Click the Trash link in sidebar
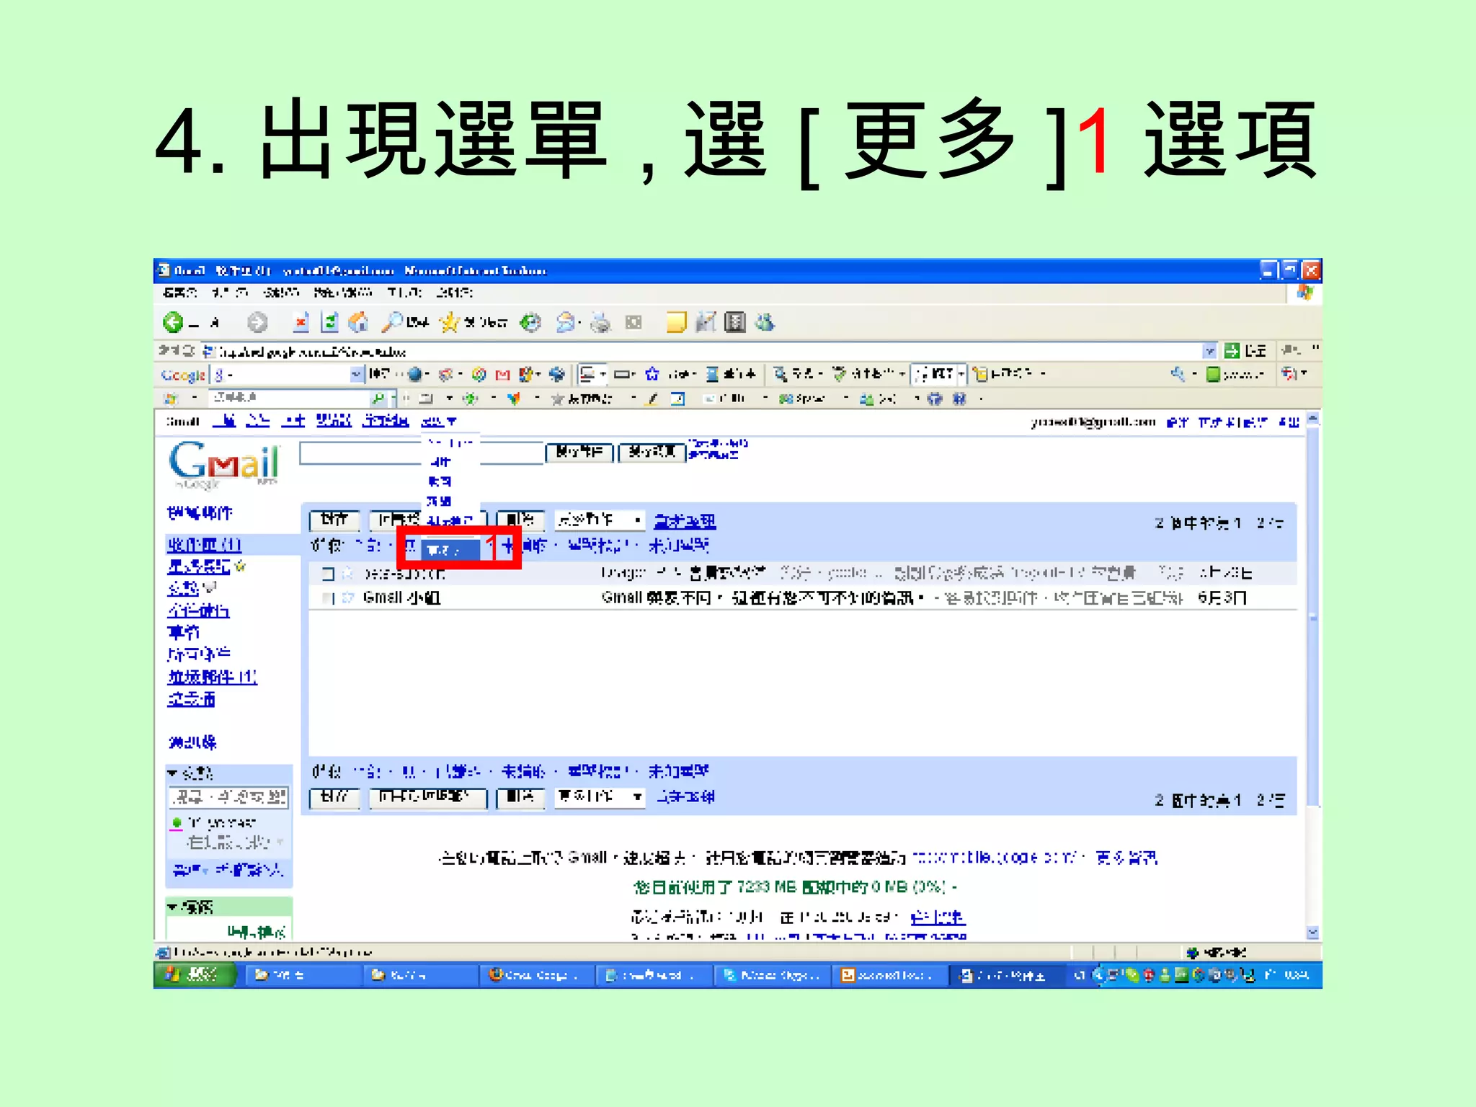The width and height of the screenshot is (1476, 1107). coord(192,699)
